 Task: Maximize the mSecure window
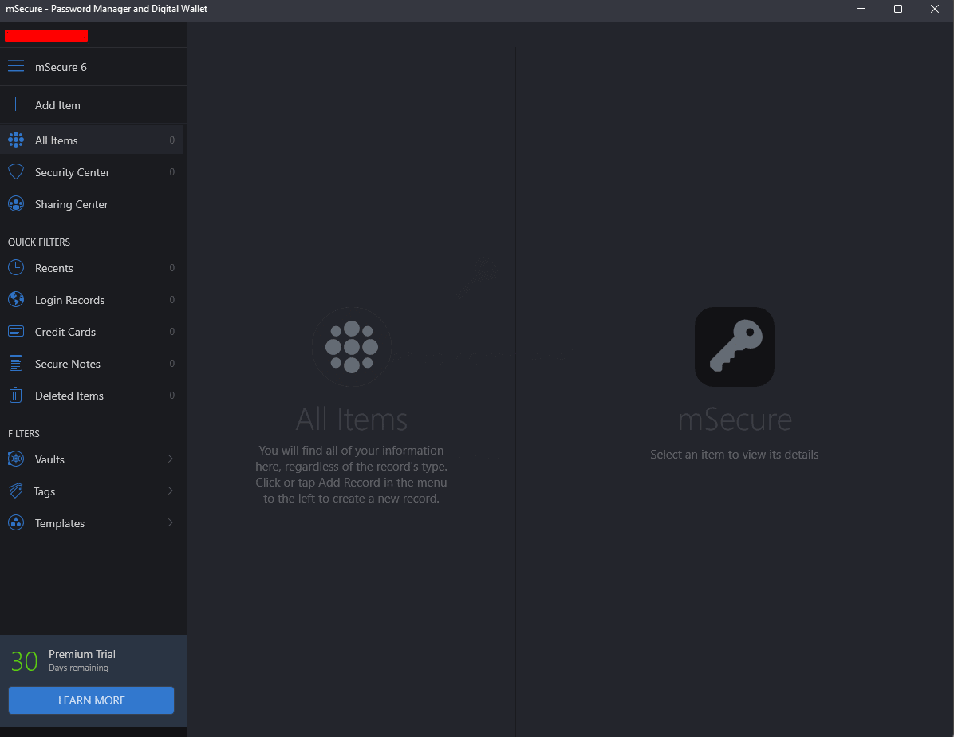(x=898, y=9)
